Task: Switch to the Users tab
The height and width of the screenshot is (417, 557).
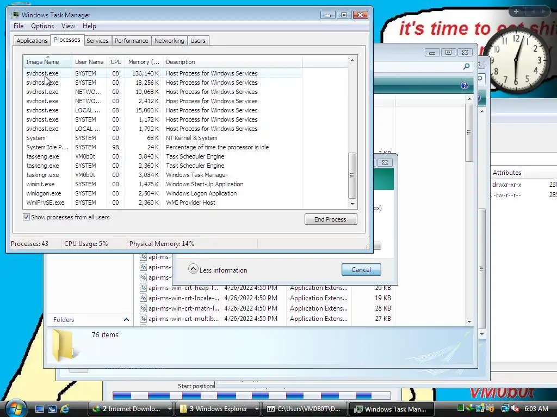Action: [198, 41]
